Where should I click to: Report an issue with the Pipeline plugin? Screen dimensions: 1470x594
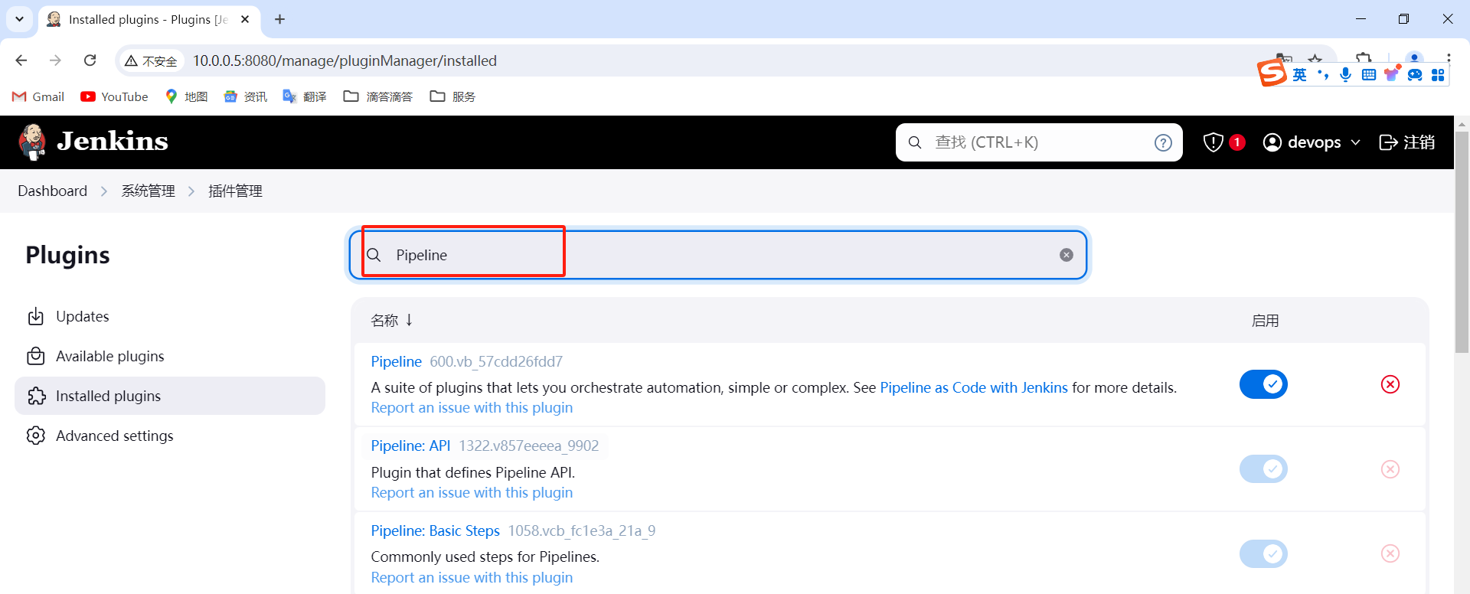[x=472, y=408]
